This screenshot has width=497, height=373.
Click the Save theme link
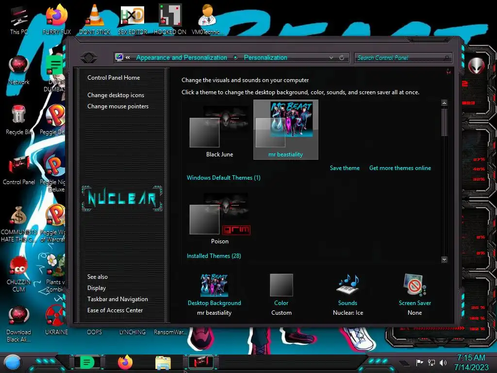(345, 168)
